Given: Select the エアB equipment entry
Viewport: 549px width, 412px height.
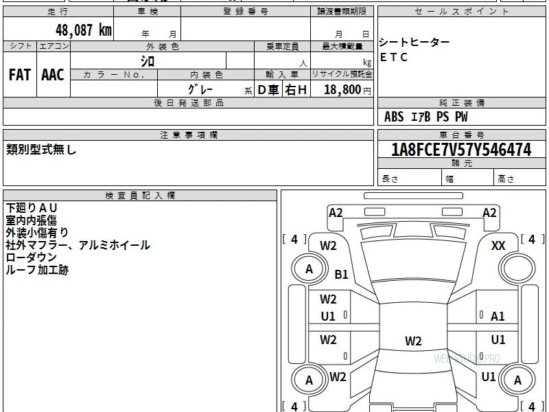Looking at the screenshot, I should click(x=420, y=117).
